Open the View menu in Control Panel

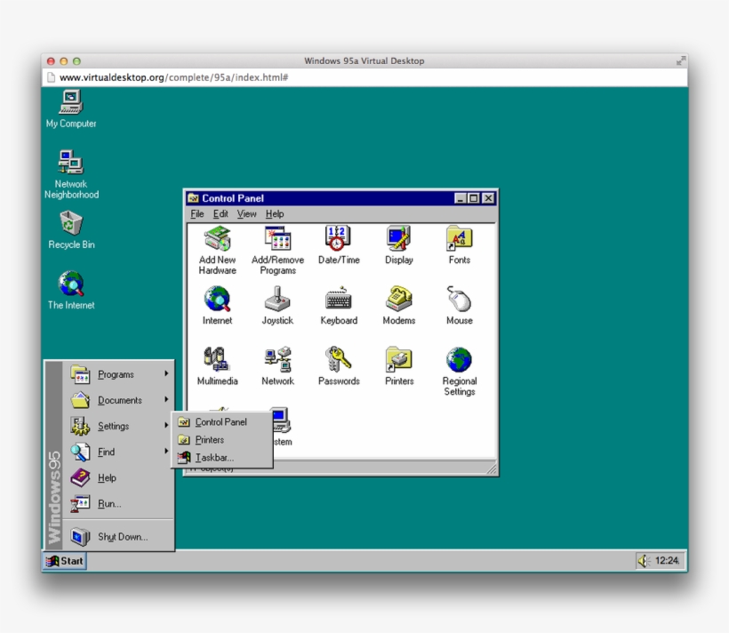tap(246, 214)
